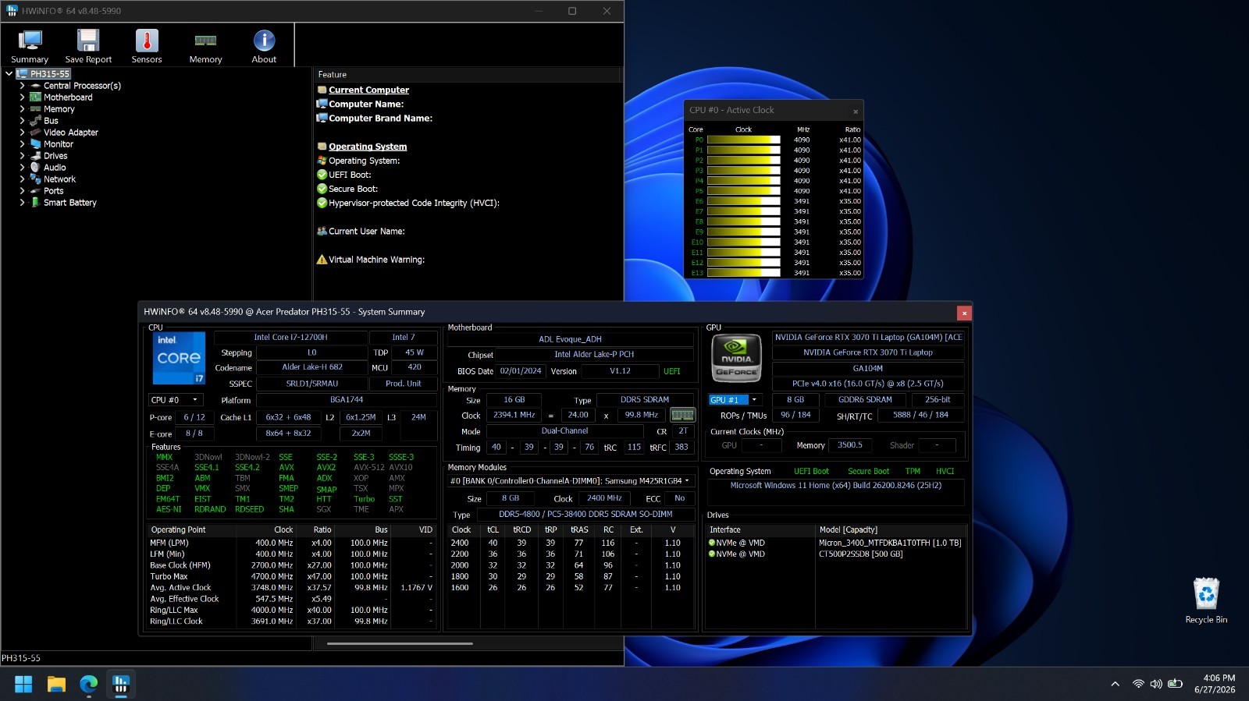The width and height of the screenshot is (1249, 701).
Task: Expand the Audio tree node
Action: point(22,168)
